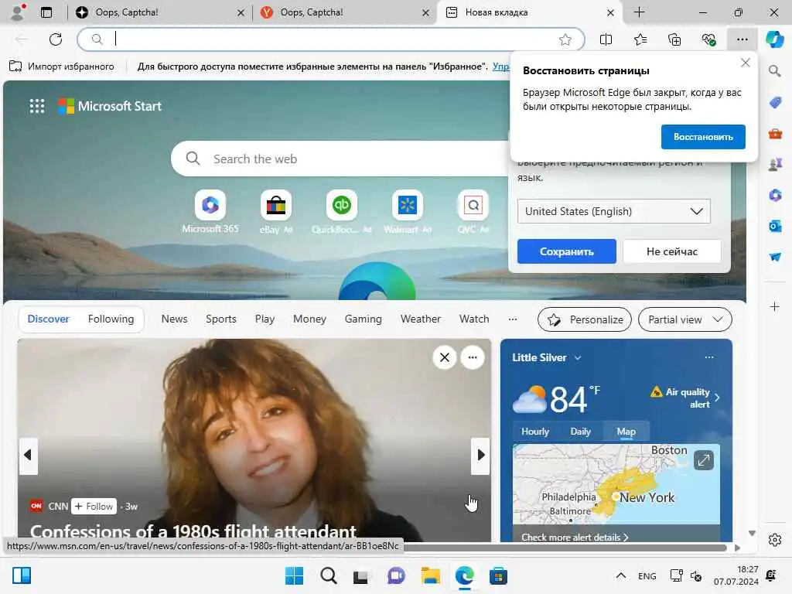Image resolution: width=792 pixels, height=594 pixels.
Task: Add a new sidebar app
Action: 775,306
